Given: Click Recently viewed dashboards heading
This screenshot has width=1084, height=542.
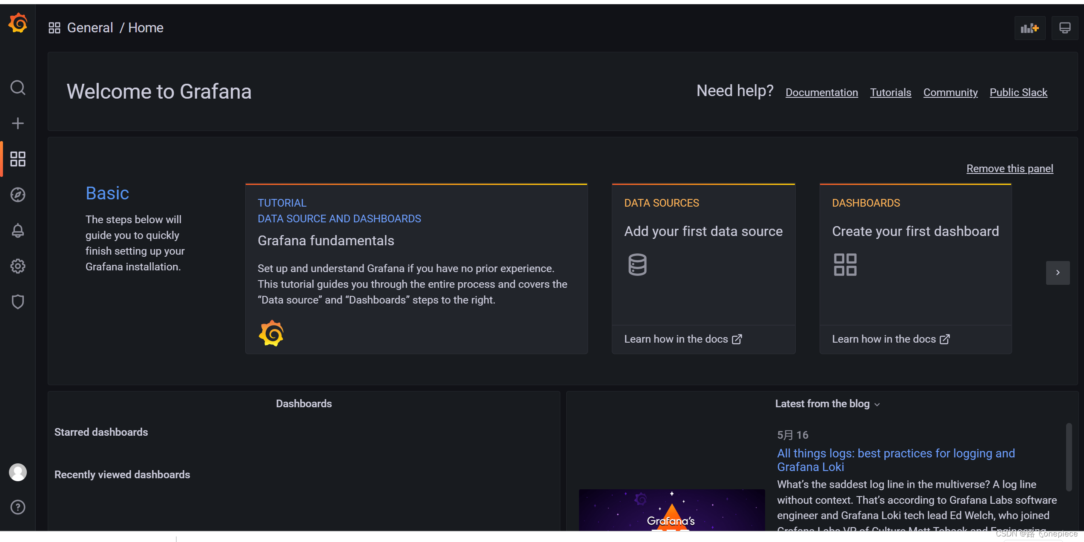Looking at the screenshot, I should click(122, 474).
